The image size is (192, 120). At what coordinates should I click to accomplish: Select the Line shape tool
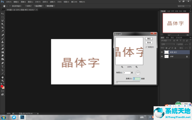[3, 74]
